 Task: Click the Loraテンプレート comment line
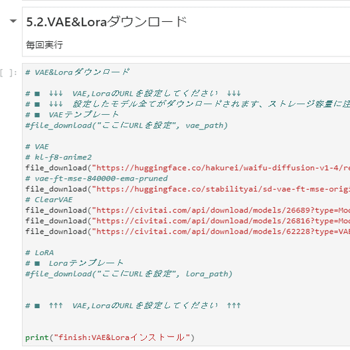[74, 264]
